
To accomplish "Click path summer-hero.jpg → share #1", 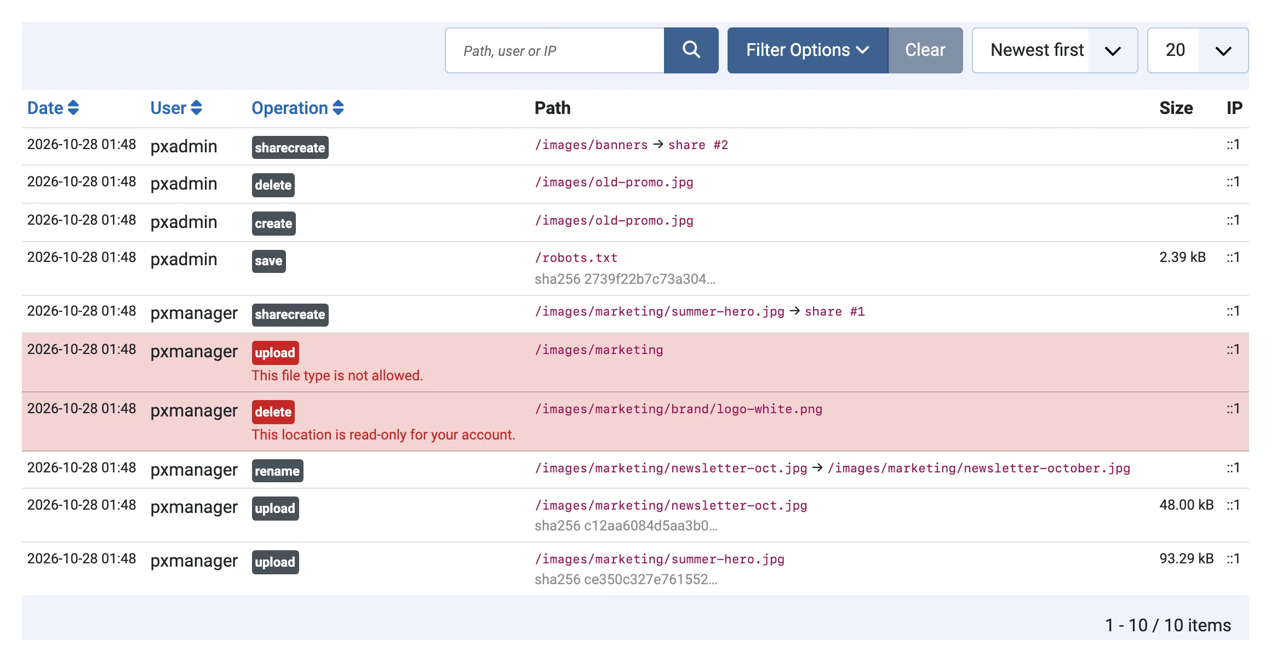I will [x=700, y=311].
